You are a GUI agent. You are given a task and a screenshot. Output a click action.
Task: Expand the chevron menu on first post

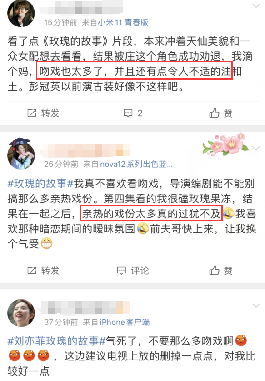coord(256,6)
